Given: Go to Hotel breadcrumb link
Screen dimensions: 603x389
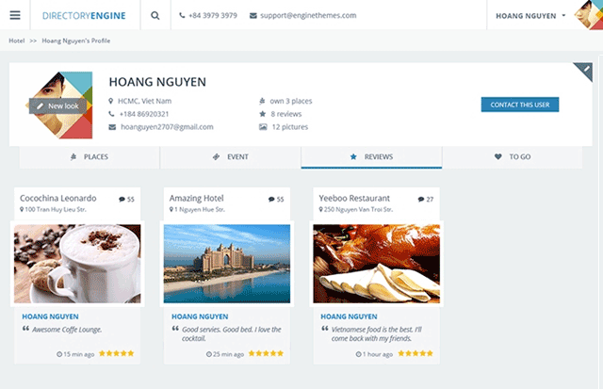Looking at the screenshot, I should (x=17, y=41).
